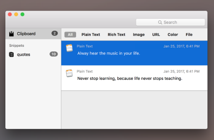Click the quotes count badge showing 10
The image size is (214, 140).
click(x=54, y=54)
